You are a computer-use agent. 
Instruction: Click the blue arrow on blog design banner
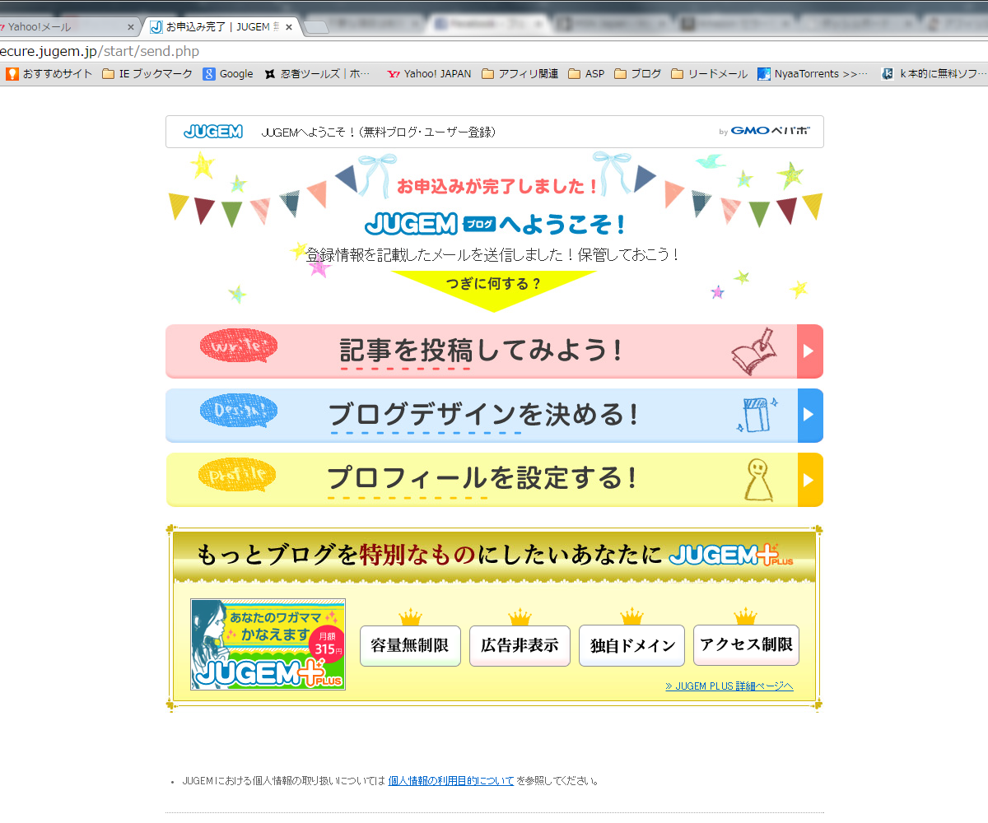pyautogui.click(x=809, y=415)
